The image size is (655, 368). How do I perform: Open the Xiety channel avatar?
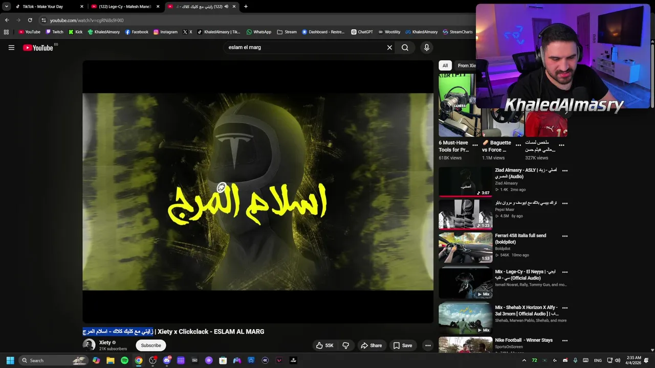click(x=89, y=346)
